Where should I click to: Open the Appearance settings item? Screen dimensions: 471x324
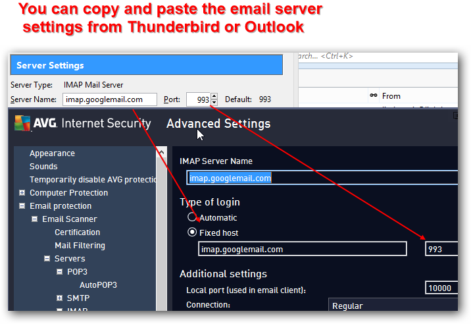tap(52, 153)
